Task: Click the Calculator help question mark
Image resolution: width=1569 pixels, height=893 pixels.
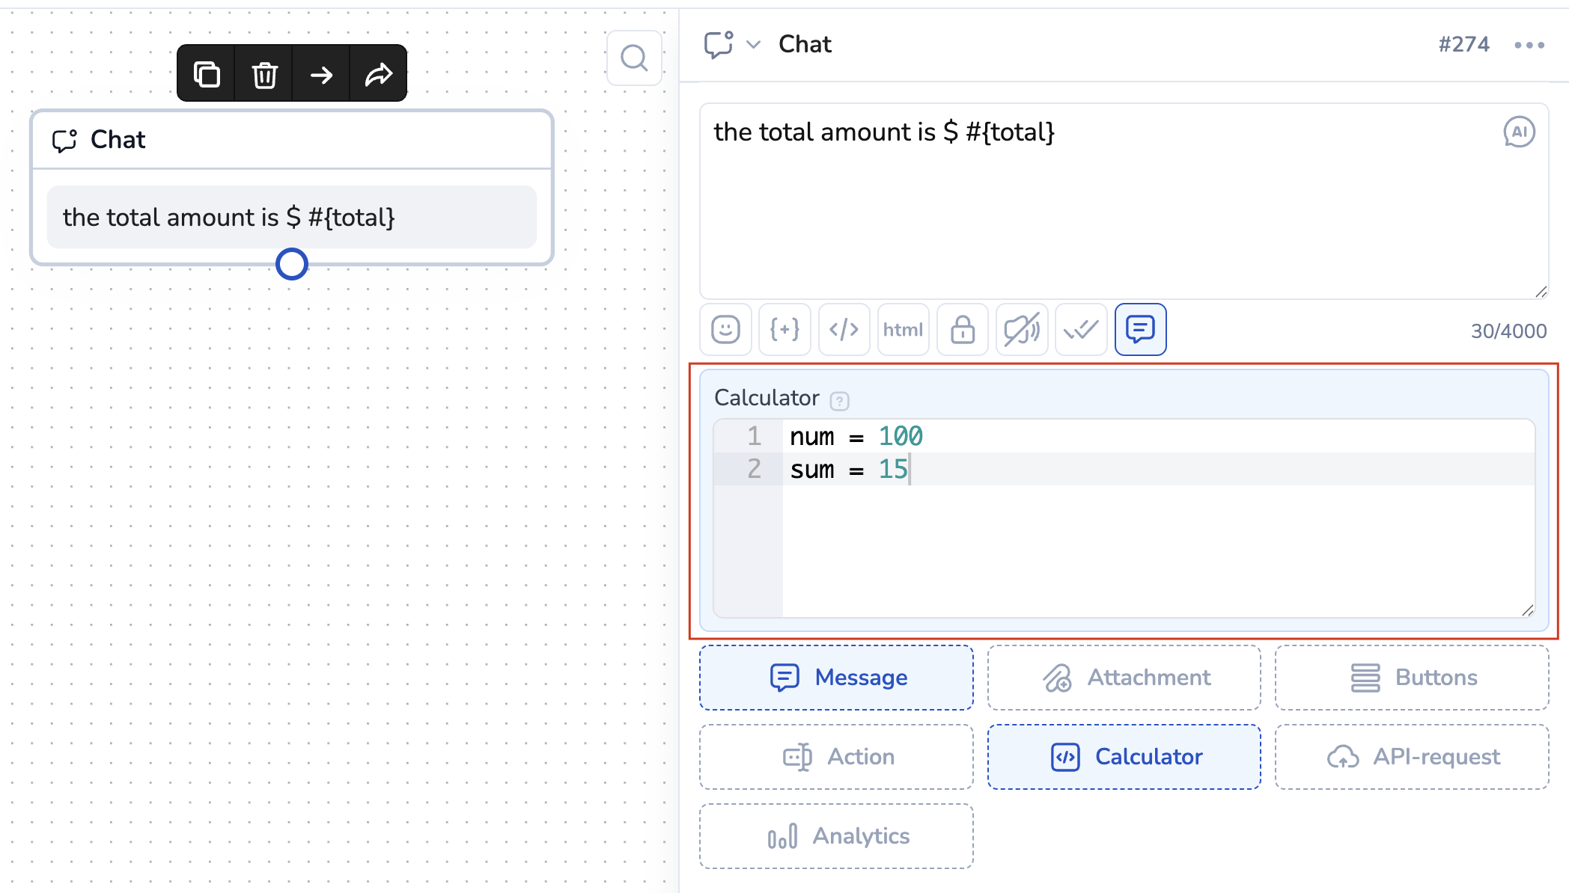Action: click(x=840, y=401)
